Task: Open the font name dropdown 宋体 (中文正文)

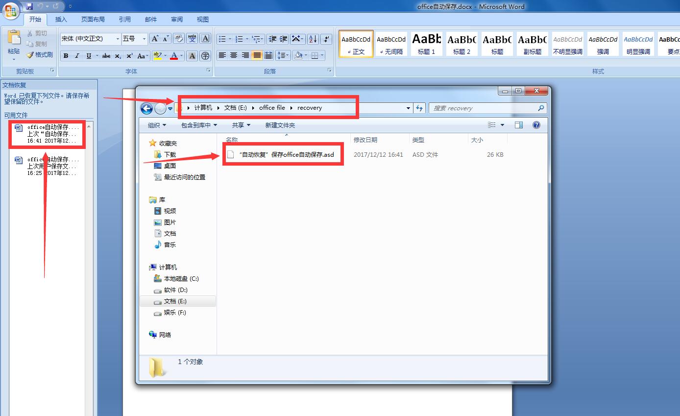Action: 118,39
